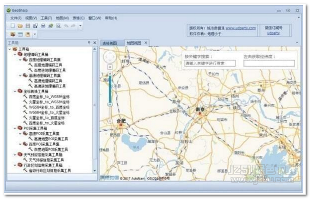The width and height of the screenshot is (310, 199).
Task: Collapse the 天气预报信息采集工具箱 node
Action: [15, 155]
